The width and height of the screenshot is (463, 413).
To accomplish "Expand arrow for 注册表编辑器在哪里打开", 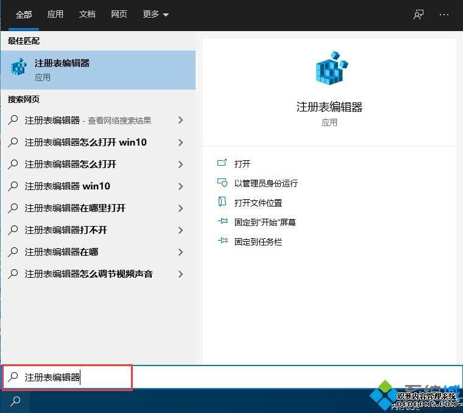I will tap(181, 208).
